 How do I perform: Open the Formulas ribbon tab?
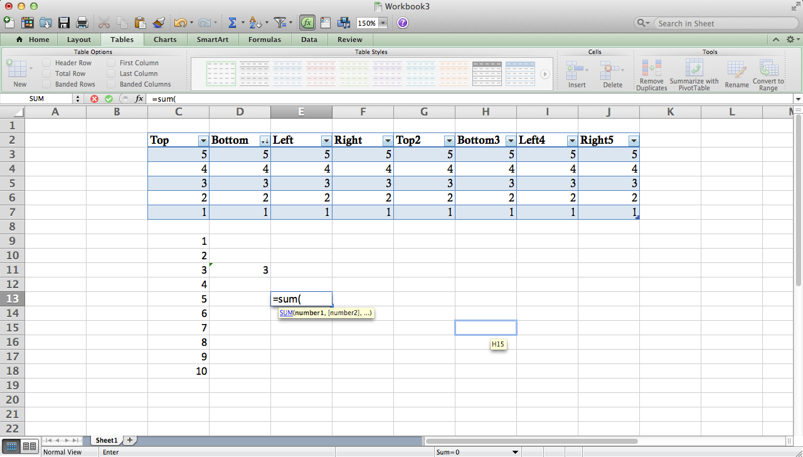[x=265, y=39]
